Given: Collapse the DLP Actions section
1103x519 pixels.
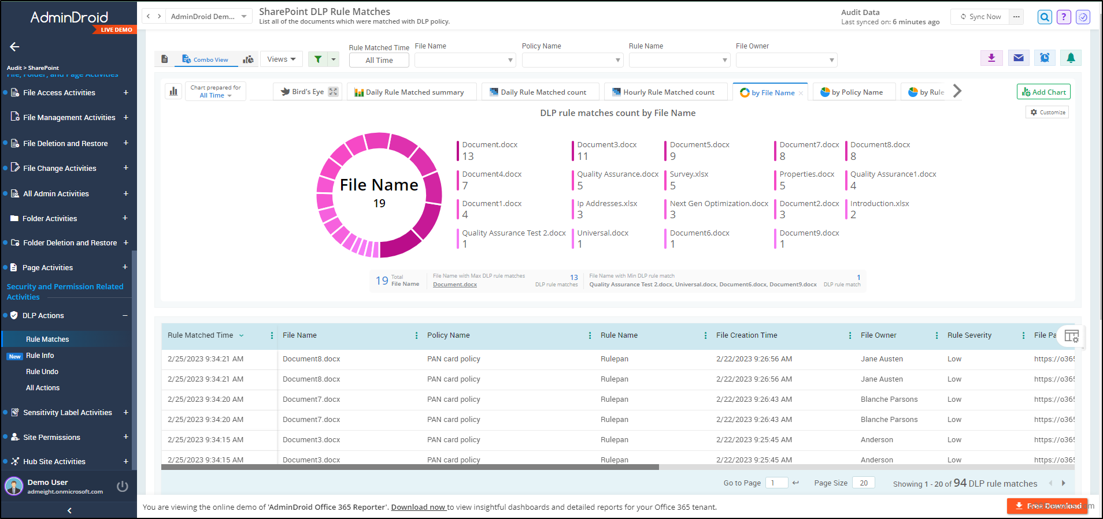Looking at the screenshot, I should tap(125, 315).
